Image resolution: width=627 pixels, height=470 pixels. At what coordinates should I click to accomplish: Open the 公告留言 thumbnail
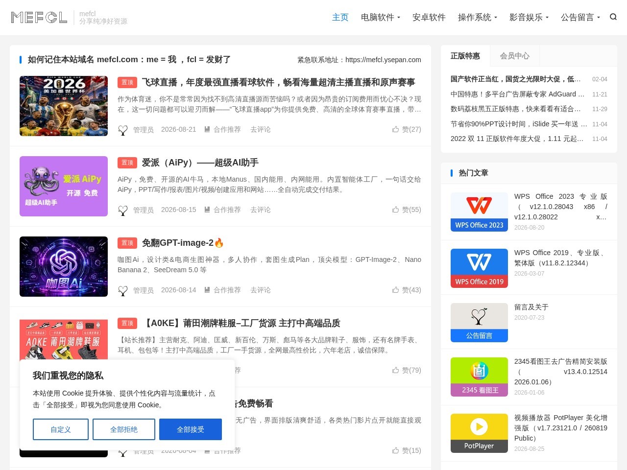coord(479,323)
